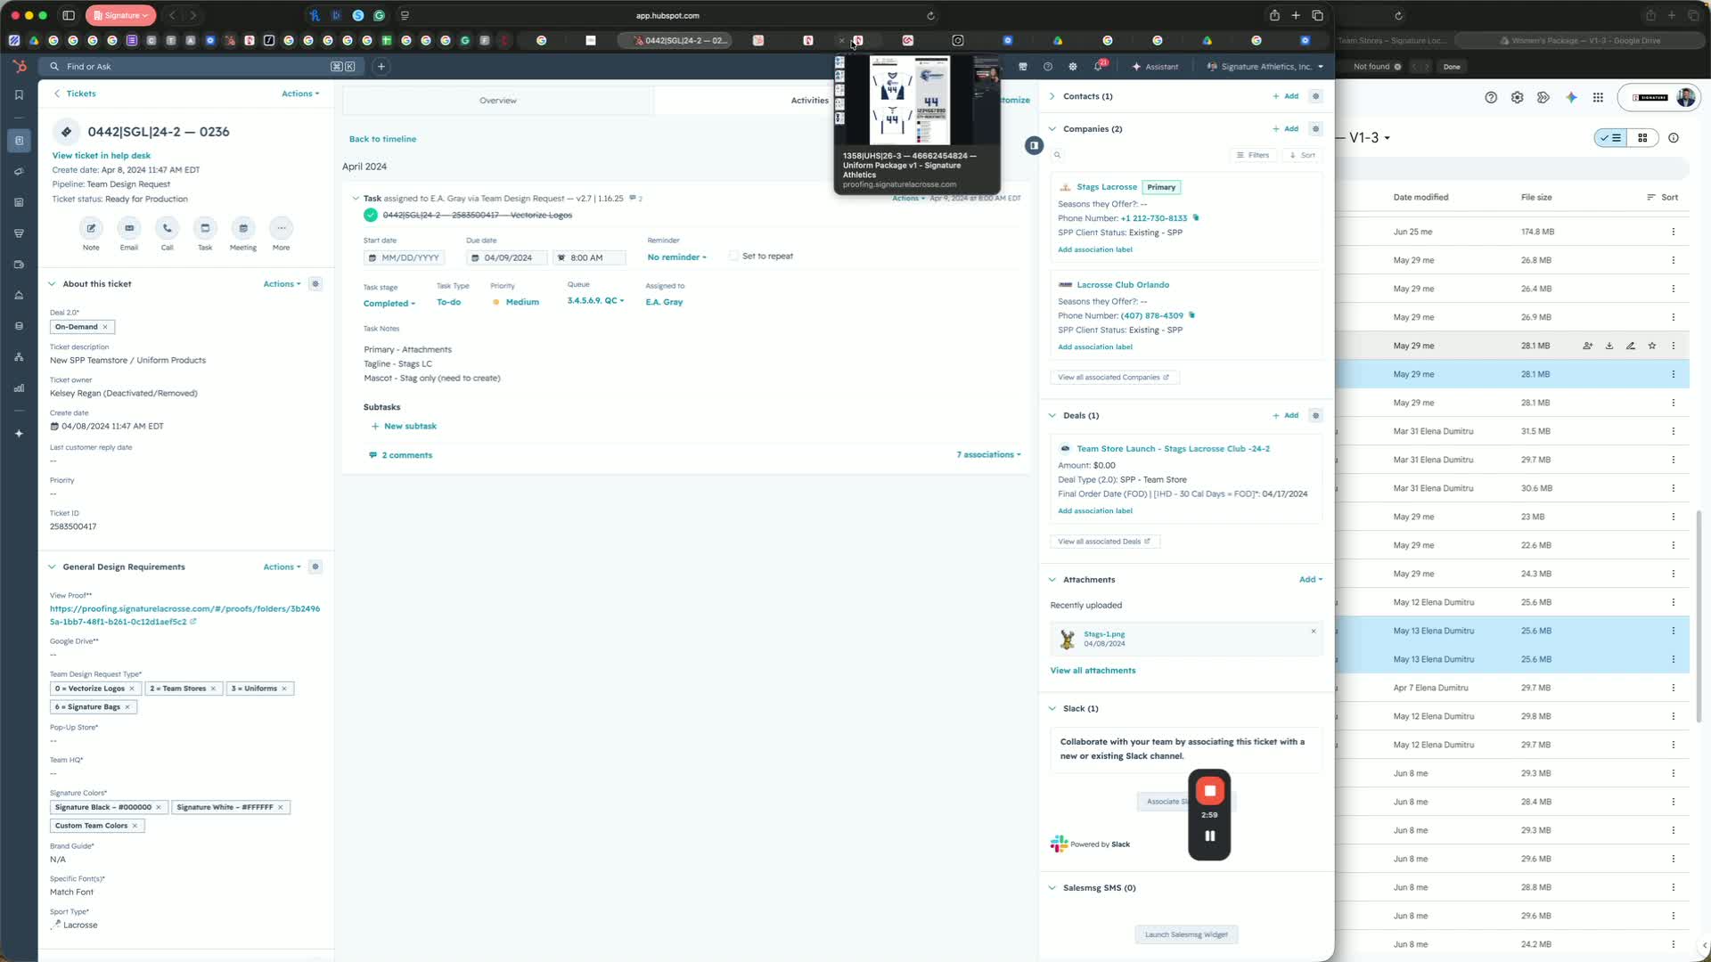Download the highlighted 28.1 MB Drive file
This screenshot has width=1711, height=962.
coord(1609,346)
